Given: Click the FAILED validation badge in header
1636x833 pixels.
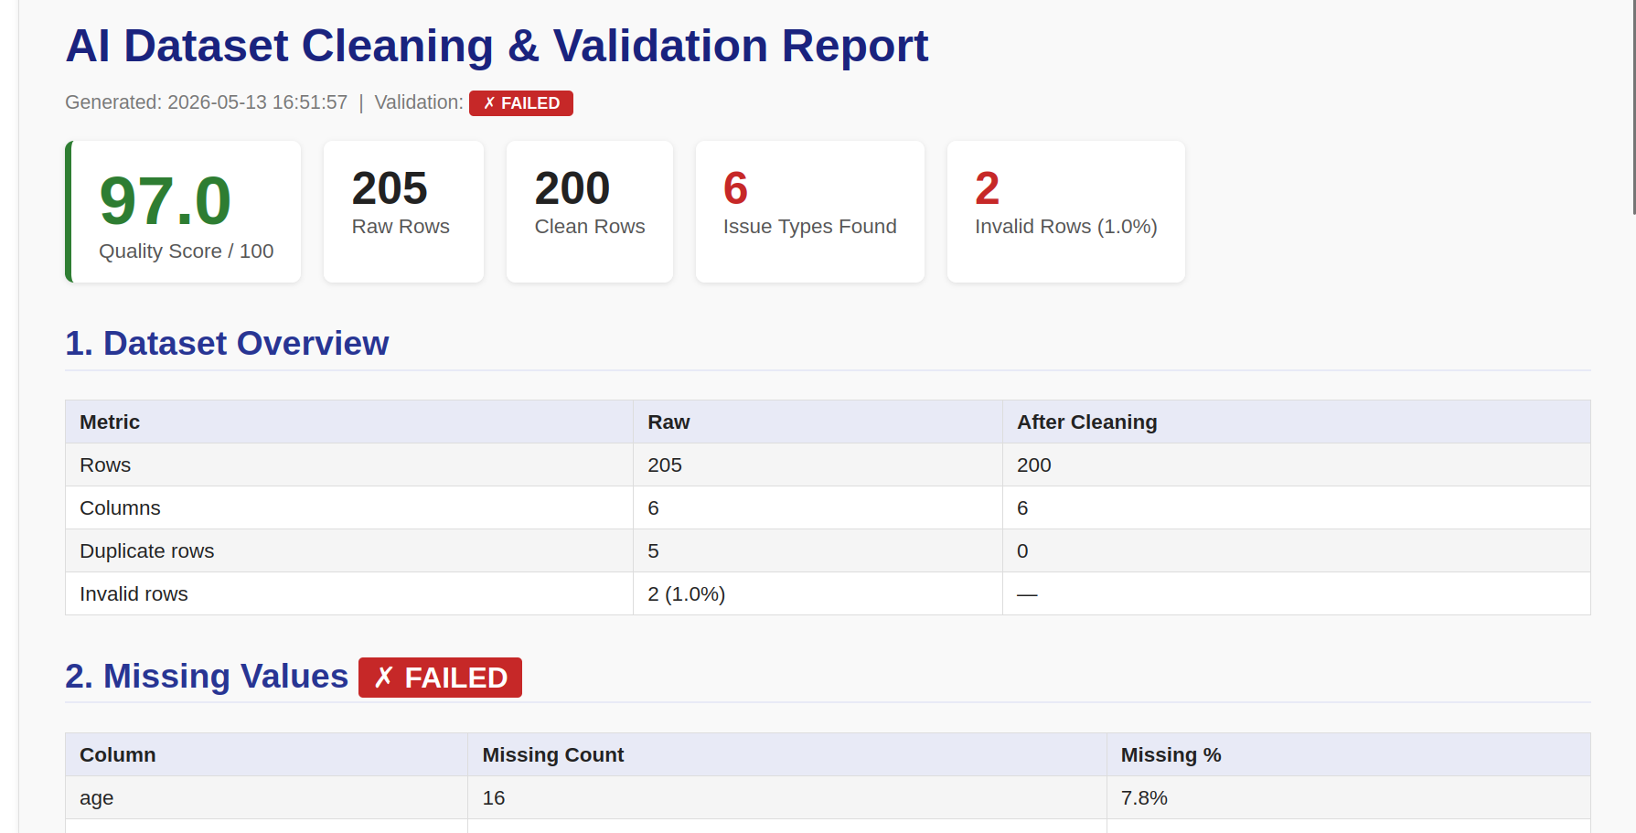Looking at the screenshot, I should (521, 103).
